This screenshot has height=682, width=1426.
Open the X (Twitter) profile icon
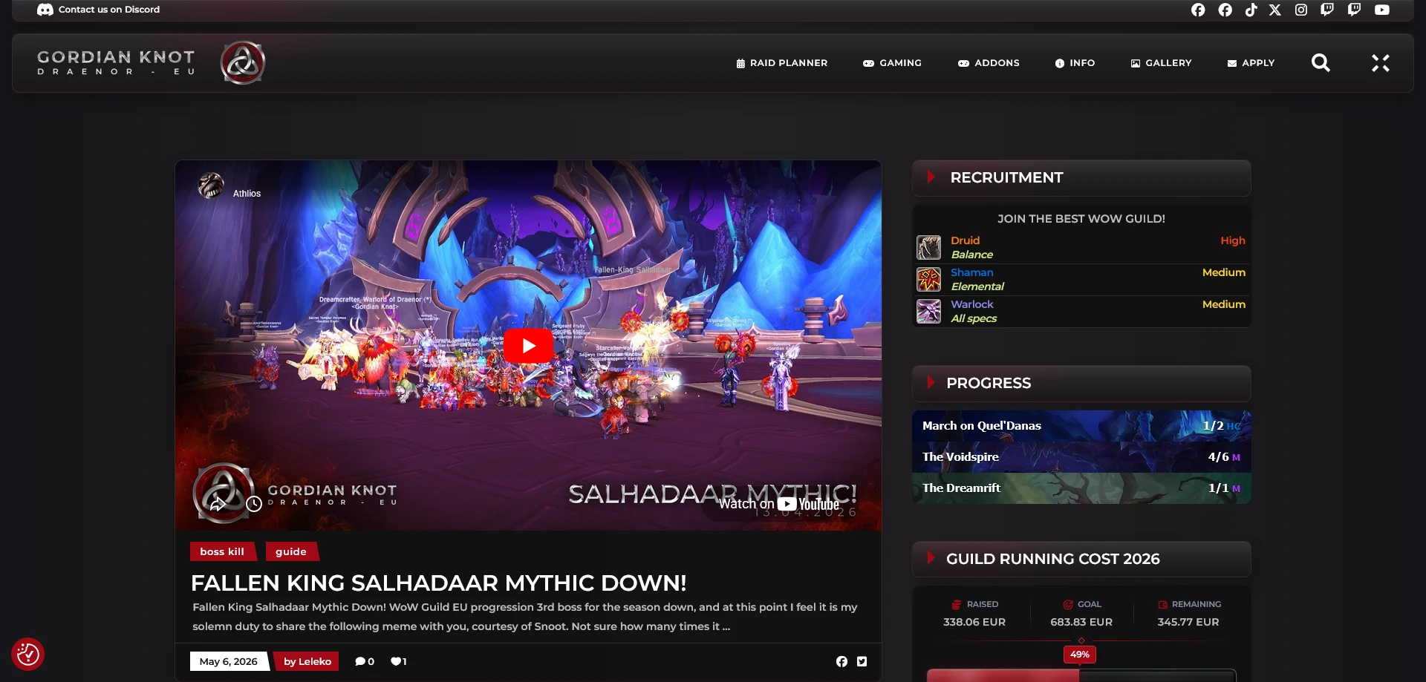[x=1275, y=10]
